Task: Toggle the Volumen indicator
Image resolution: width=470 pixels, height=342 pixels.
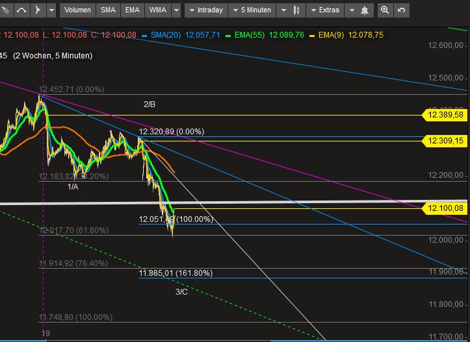Action: point(77,10)
